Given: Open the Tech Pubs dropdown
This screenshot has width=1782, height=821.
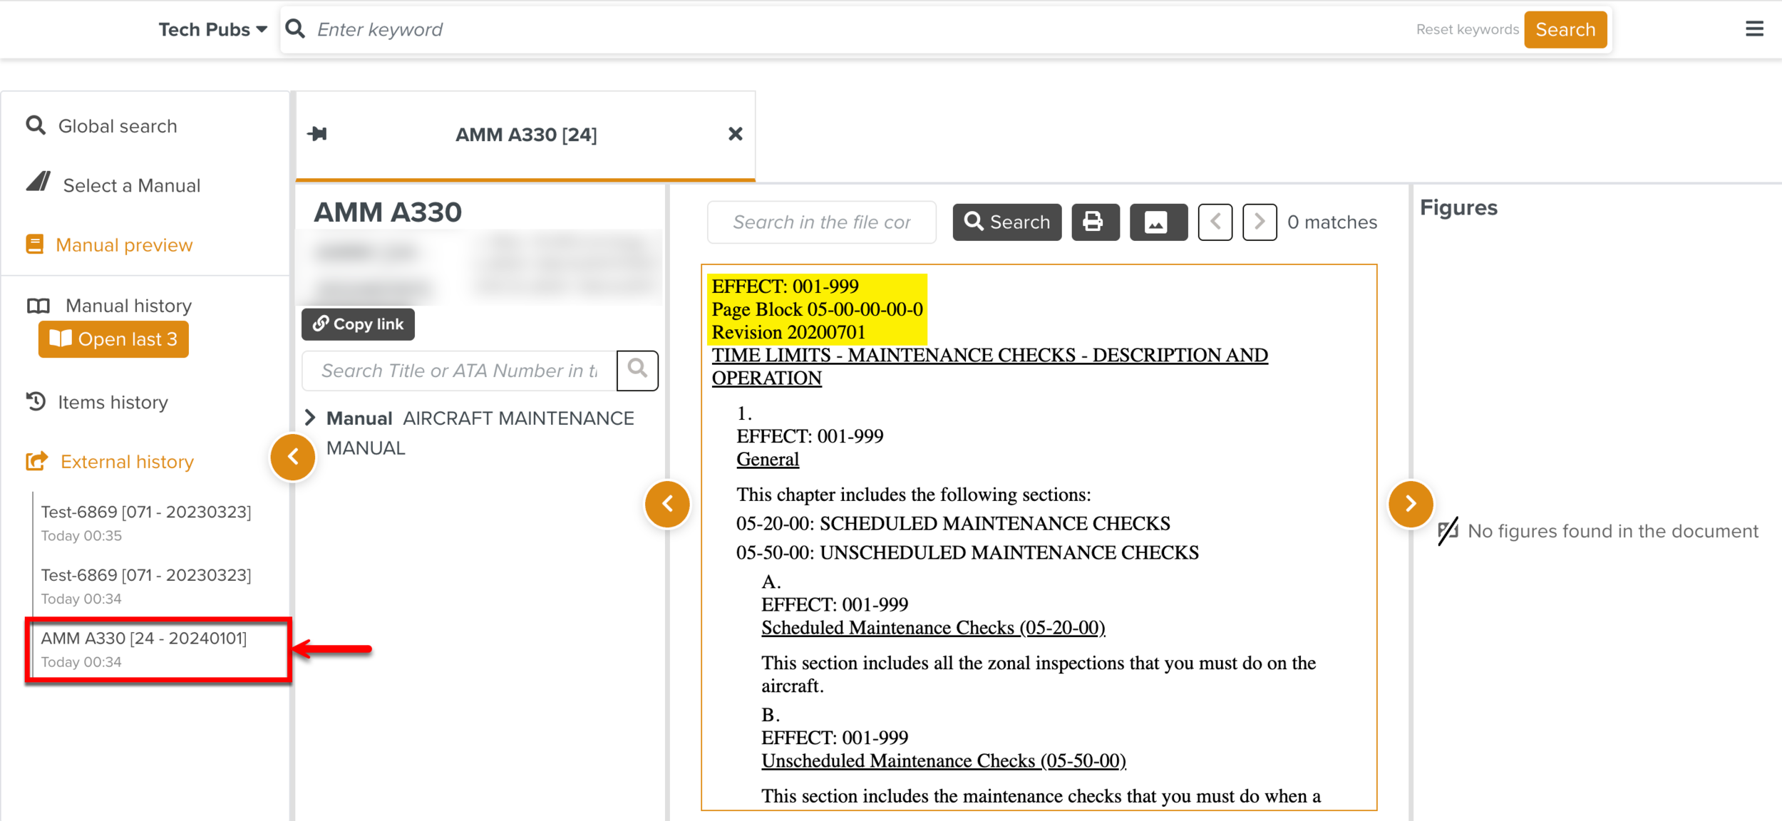Looking at the screenshot, I should point(212,29).
